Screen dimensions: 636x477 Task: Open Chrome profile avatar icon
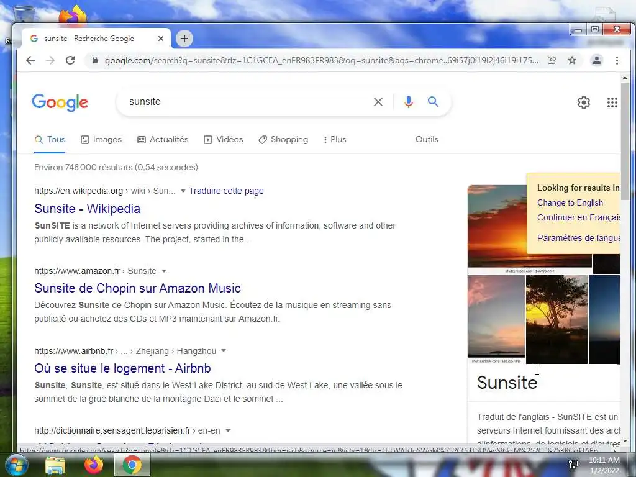(597, 60)
